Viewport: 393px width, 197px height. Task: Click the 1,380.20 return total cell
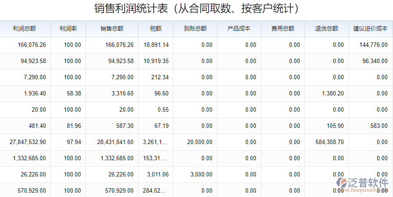click(333, 94)
